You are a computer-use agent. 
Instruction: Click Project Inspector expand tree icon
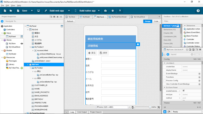51,17
